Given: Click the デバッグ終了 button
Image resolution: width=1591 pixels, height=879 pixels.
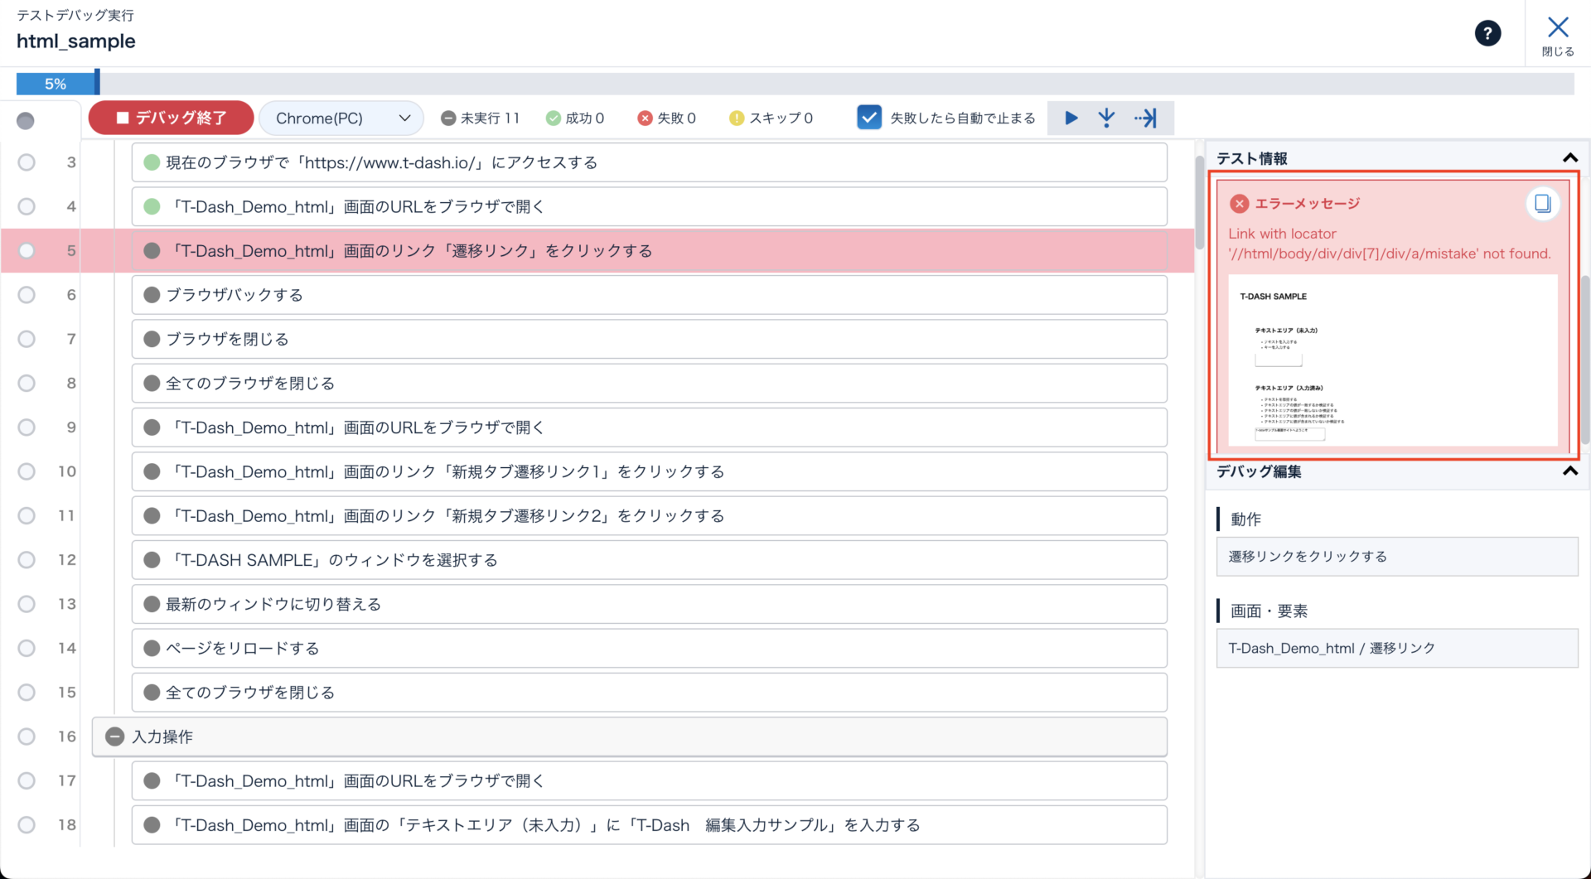Looking at the screenshot, I should point(172,118).
